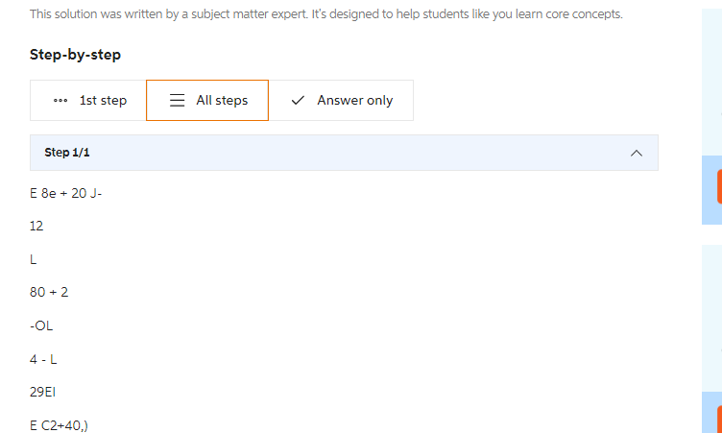Click the list-lines icon next to All steps
This screenshot has height=433, width=722.
tap(177, 101)
